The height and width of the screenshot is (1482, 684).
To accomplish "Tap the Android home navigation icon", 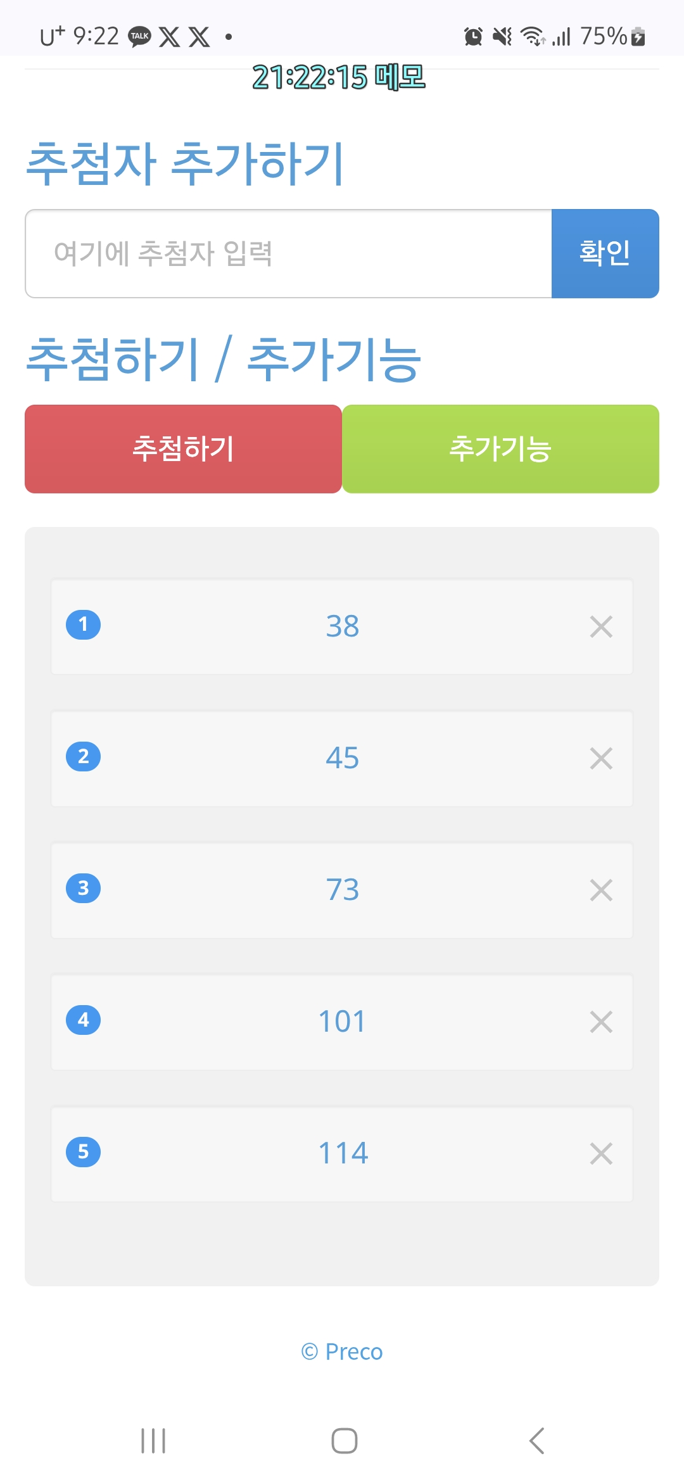I will [x=344, y=1441].
